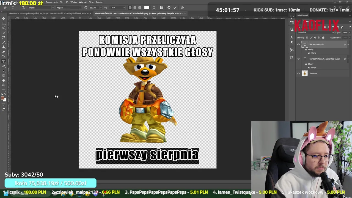Open Paragraph panel from side dock
The image size is (352, 198).
(292, 42)
